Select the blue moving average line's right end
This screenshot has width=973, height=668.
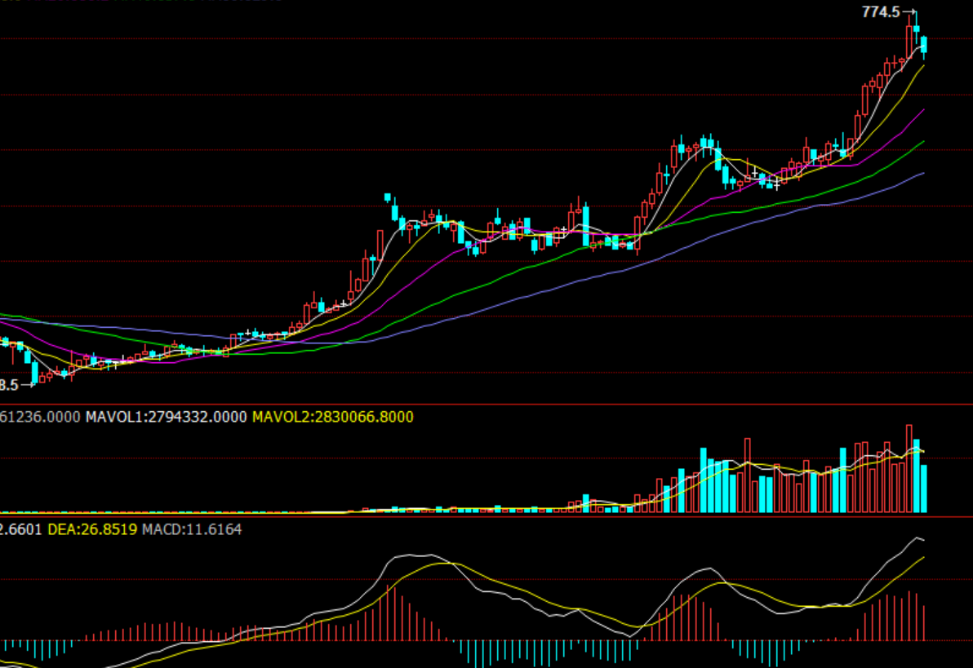click(x=923, y=174)
